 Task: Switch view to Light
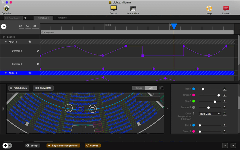click(151, 88)
